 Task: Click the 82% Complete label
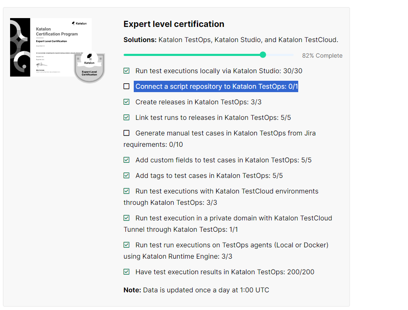(x=322, y=56)
